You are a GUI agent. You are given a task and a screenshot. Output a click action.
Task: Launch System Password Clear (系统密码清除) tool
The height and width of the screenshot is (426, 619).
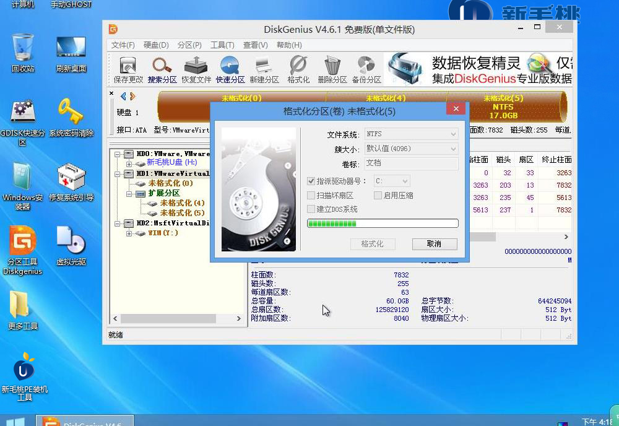tap(71, 118)
